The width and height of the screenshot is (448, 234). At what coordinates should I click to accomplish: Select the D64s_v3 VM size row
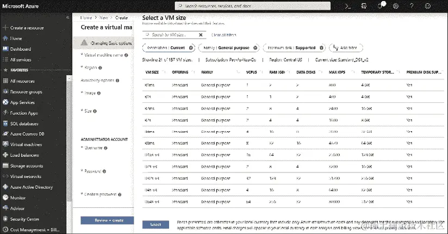[293, 202]
